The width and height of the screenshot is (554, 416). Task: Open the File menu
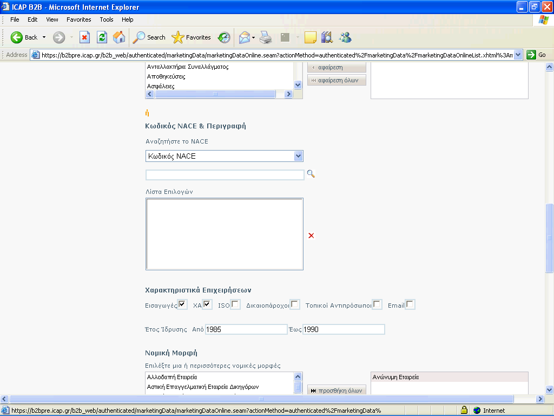(15, 19)
